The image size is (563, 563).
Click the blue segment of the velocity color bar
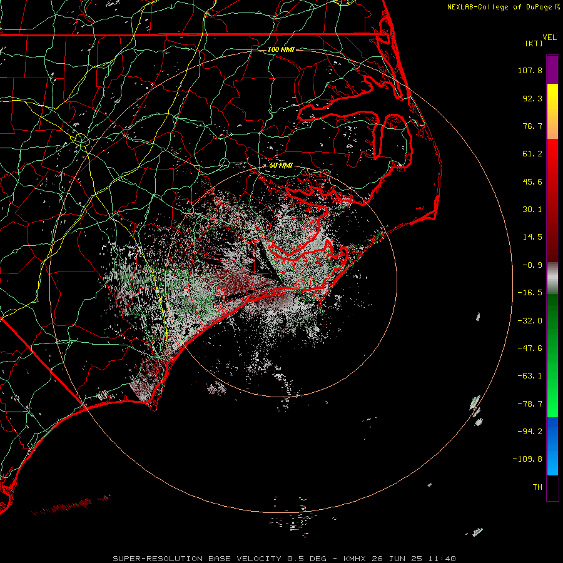tap(552, 446)
